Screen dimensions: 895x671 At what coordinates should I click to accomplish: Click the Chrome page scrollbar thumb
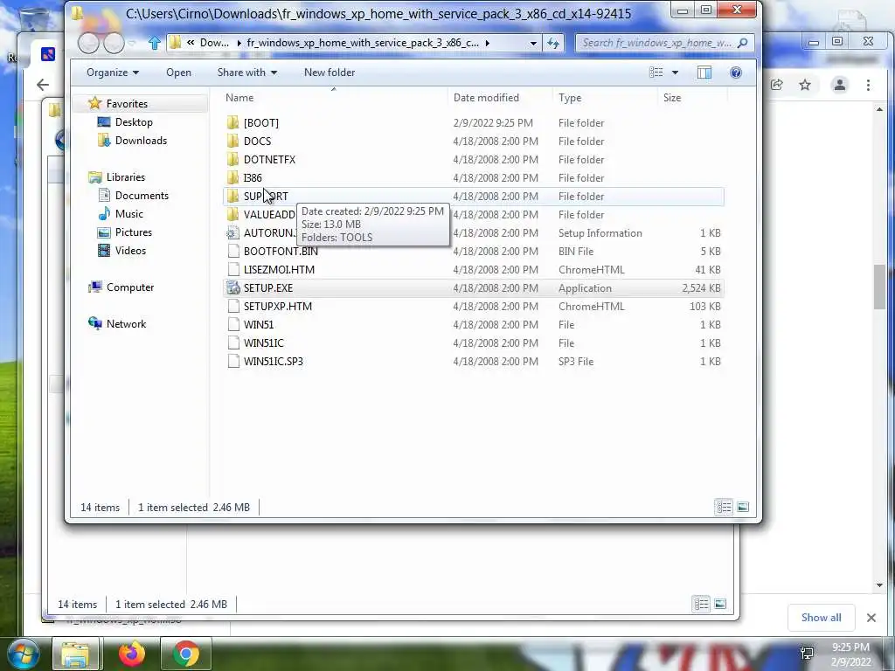[x=879, y=287]
